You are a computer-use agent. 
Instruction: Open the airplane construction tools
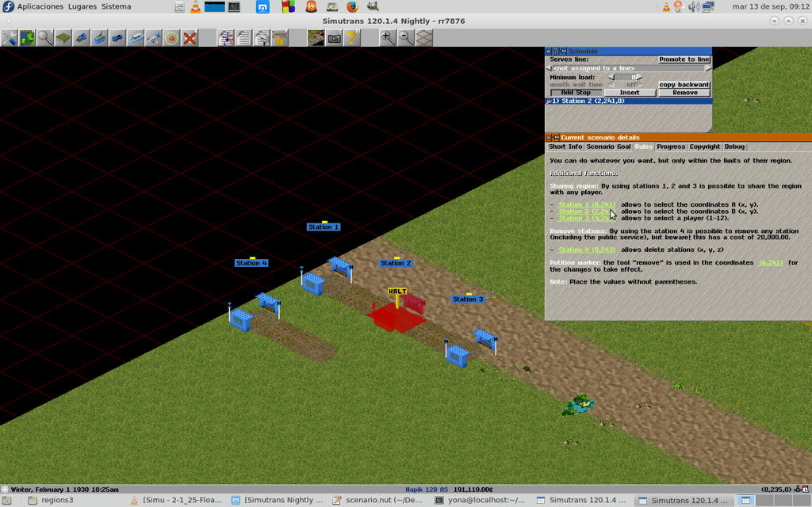point(154,38)
